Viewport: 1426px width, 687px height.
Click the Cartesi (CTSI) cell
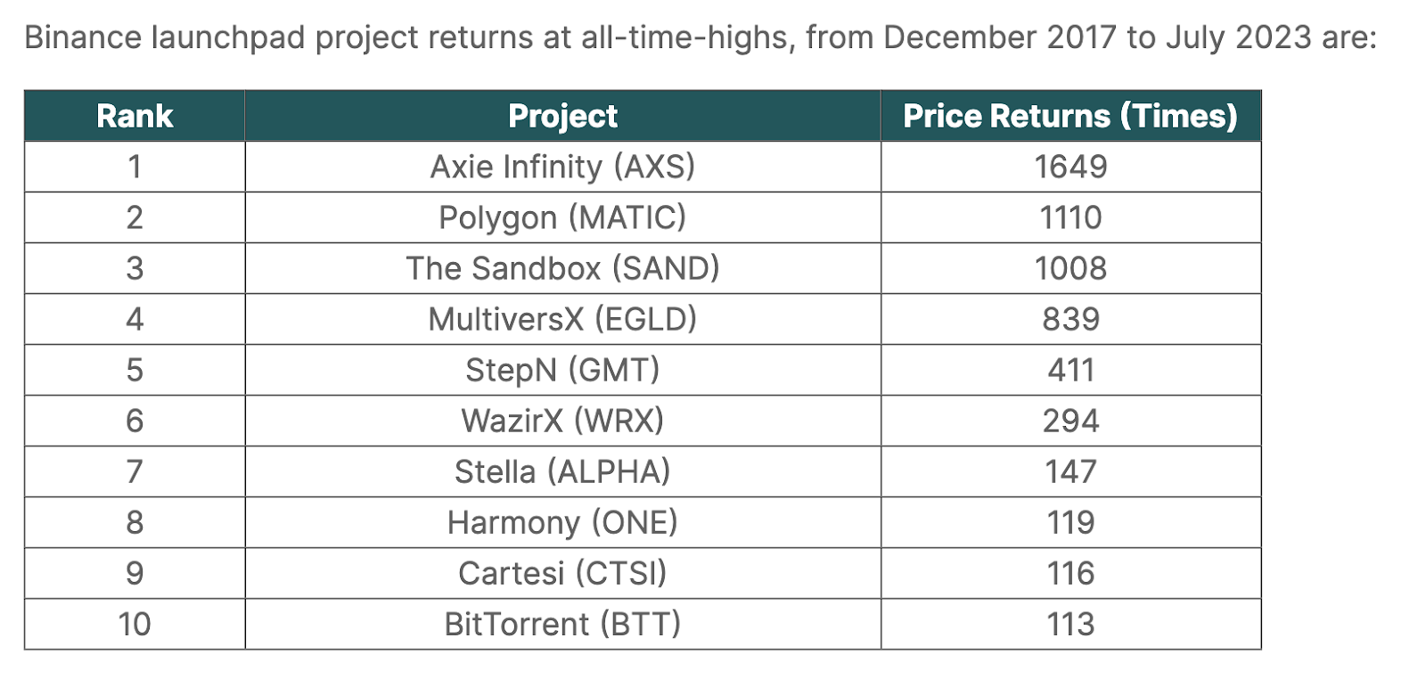coord(562,573)
